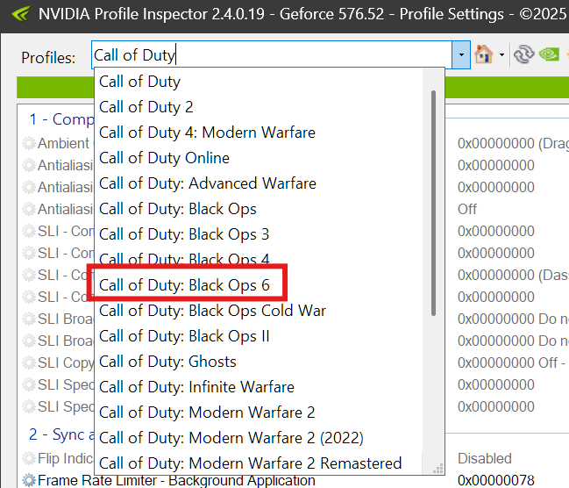Image resolution: width=569 pixels, height=488 pixels.
Task: Click the dropdown list scrollbar thumb
Action: 433,204
